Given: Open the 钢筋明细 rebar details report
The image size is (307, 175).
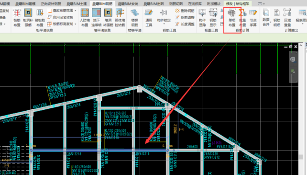Looking at the screenshot, I should coord(277,18).
